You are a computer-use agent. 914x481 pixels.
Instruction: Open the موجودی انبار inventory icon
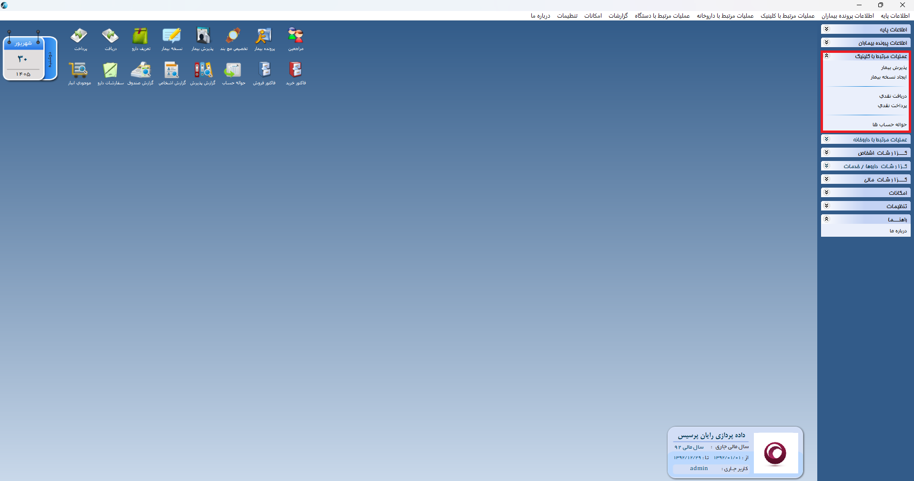tap(79, 73)
